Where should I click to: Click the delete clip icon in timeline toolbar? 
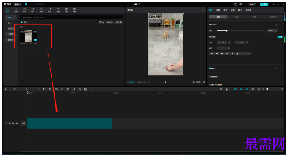44,89
